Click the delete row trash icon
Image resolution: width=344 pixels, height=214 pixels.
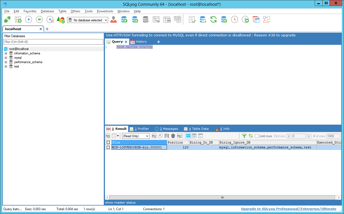[x=173, y=136]
